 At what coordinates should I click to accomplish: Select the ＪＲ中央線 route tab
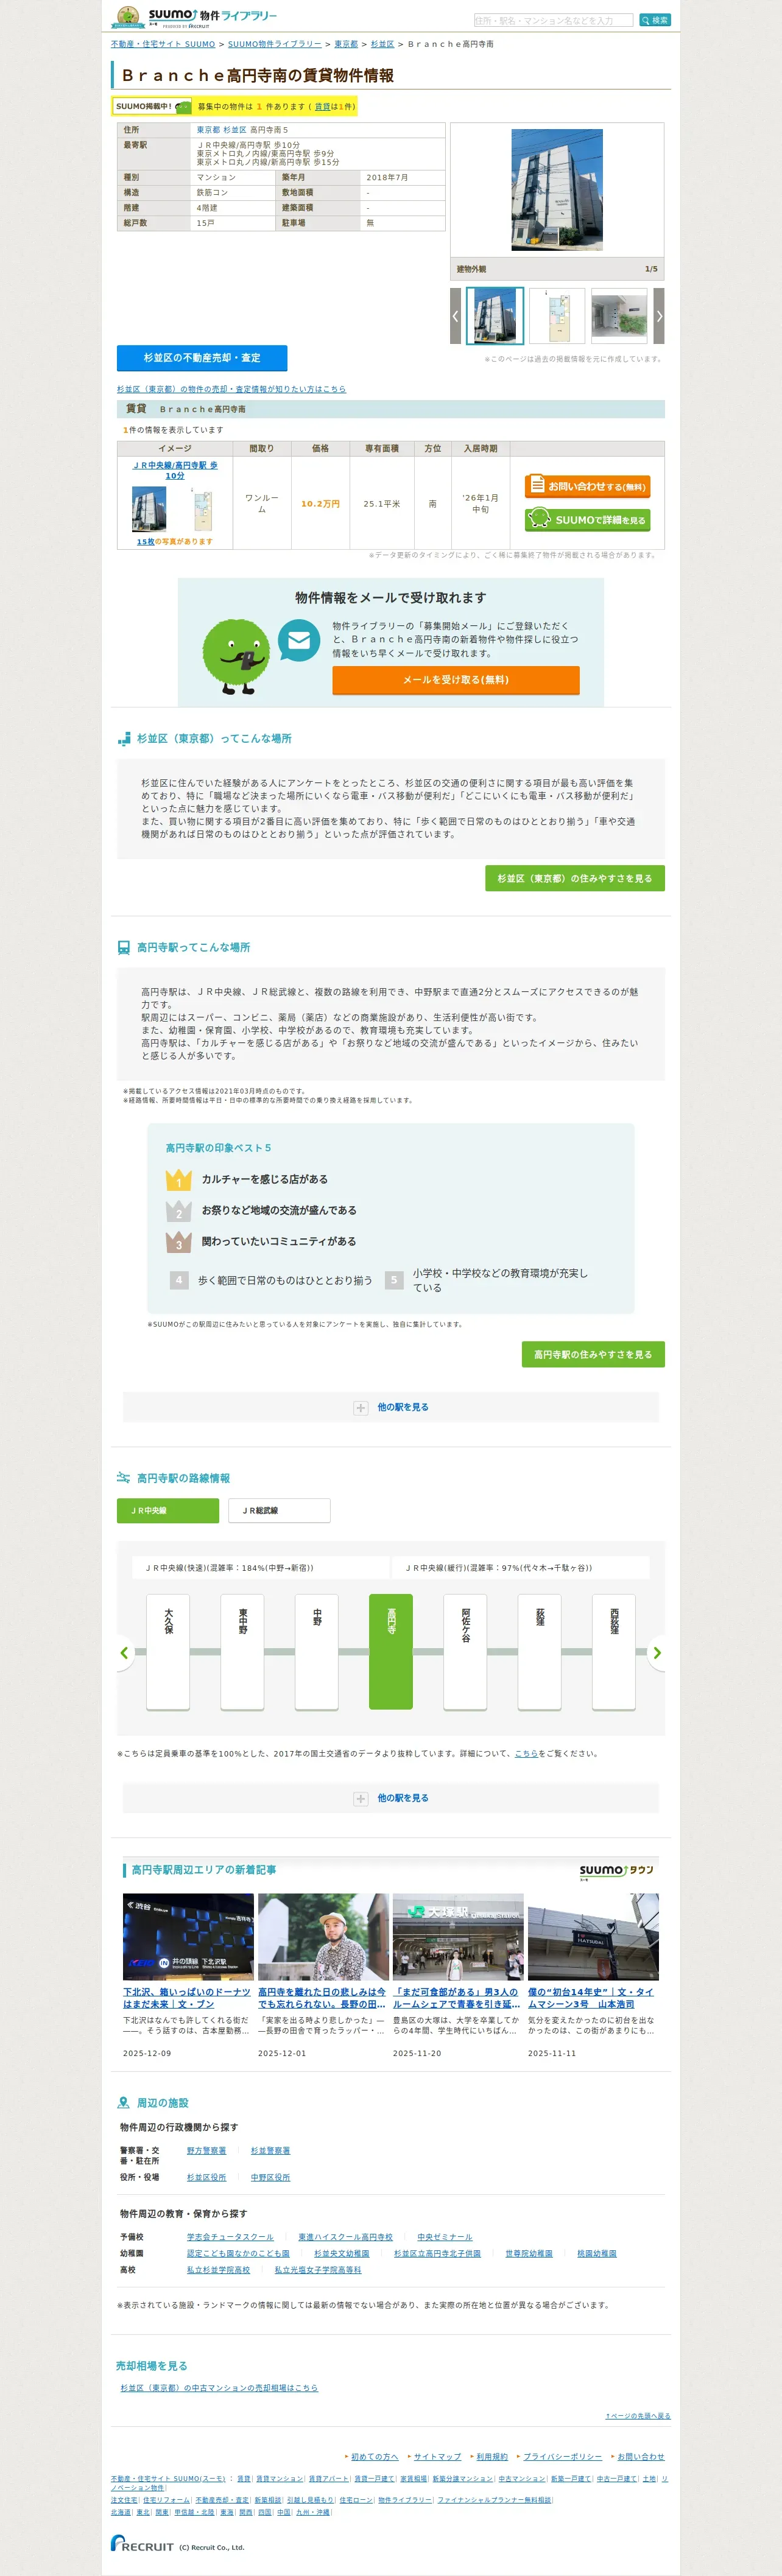(x=168, y=1510)
